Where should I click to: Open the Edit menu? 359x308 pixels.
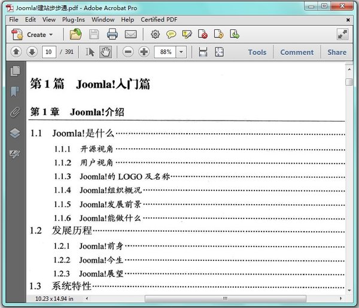[x=31, y=20]
